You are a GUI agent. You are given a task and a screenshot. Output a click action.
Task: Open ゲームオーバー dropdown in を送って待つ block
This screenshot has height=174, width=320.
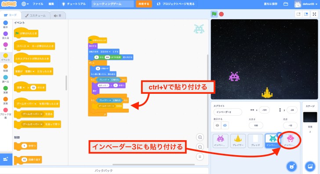coord(33,124)
